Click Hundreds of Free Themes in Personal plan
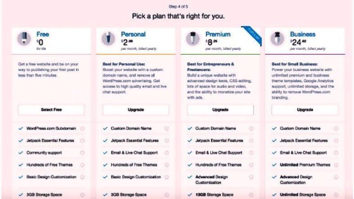This screenshot has width=354, height=199. (x=134, y=165)
